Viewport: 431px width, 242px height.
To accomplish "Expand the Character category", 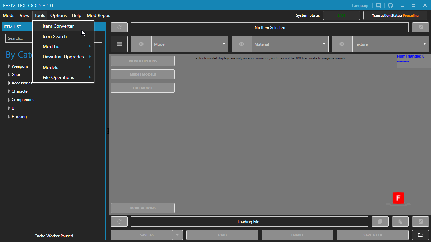I will 9,91.
